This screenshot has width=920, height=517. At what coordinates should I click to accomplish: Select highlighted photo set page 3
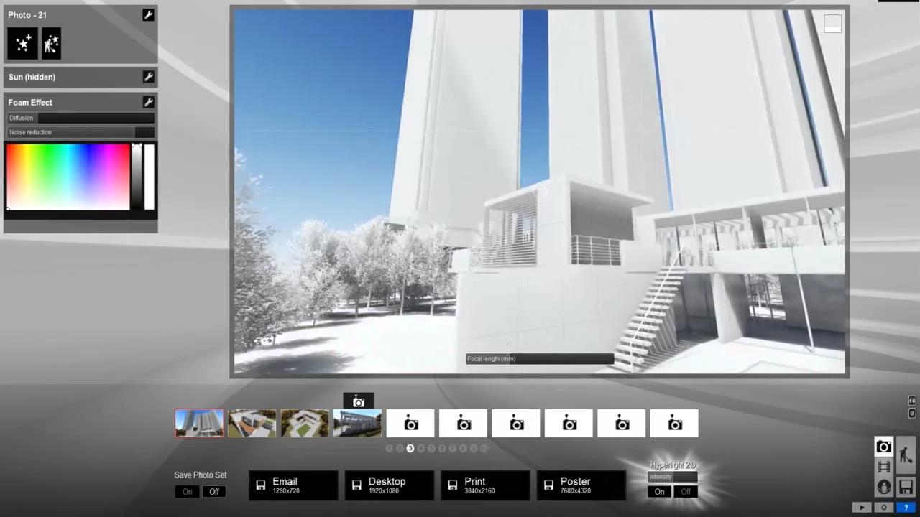coord(410,448)
